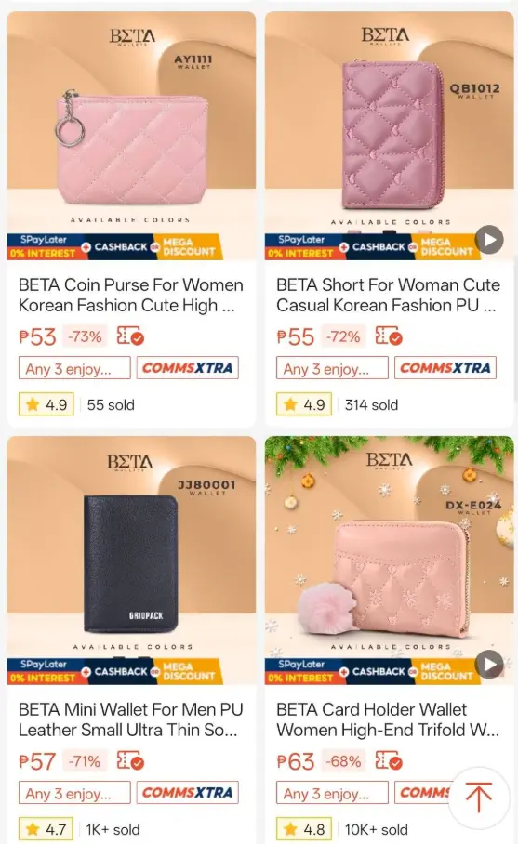Tap COMMSXTRA badge on QB1012 wallet item
The width and height of the screenshot is (518, 844).
(x=445, y=368)
